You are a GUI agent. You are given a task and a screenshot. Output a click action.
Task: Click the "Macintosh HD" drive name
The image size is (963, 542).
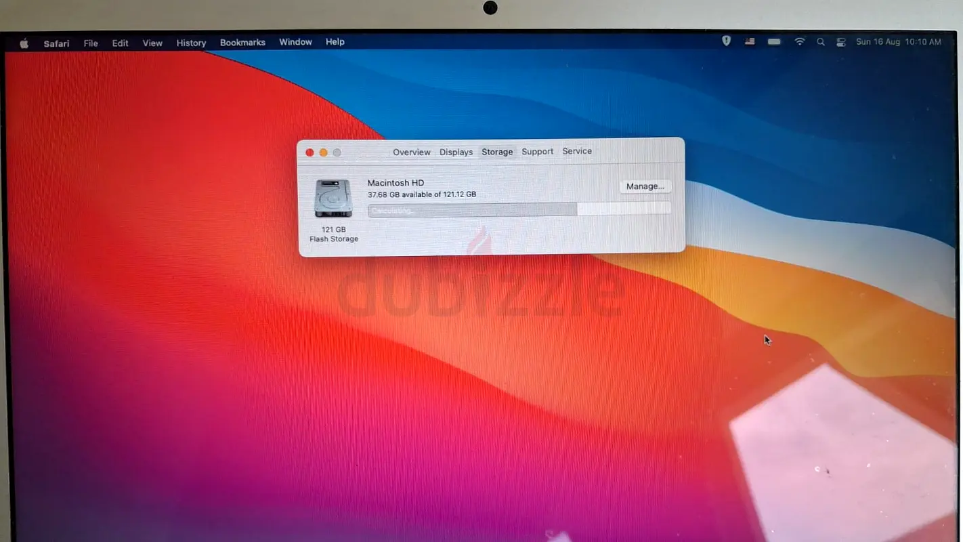[395, 183]
